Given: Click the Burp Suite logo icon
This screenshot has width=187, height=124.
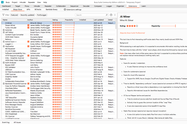Looking at the screenshot, I should (x=2, y=2).
